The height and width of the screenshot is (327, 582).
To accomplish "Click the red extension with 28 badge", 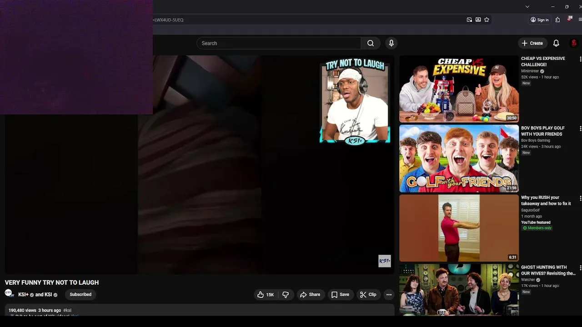I will (x=569, y=20).
